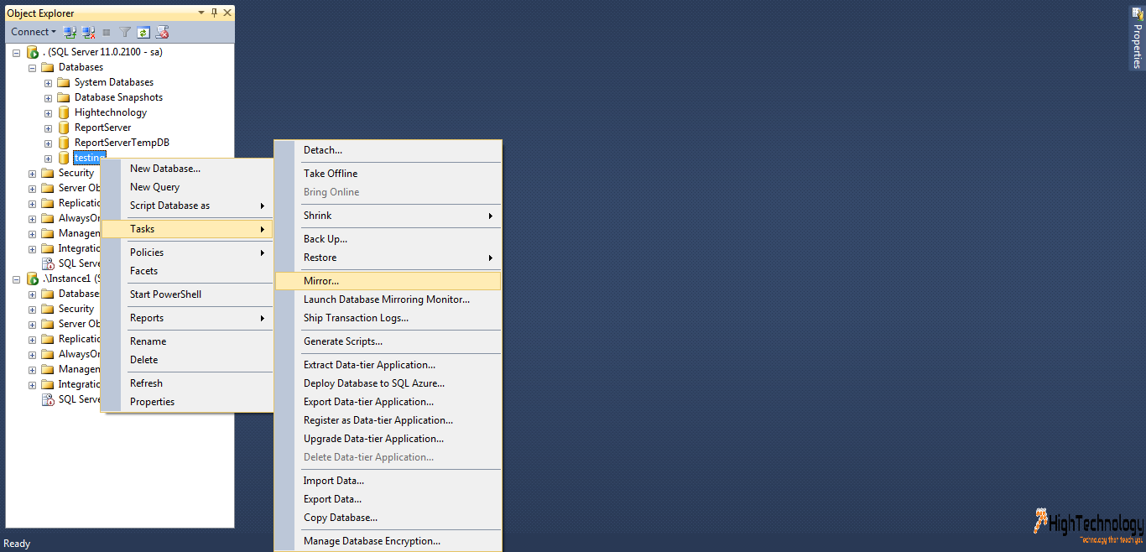Select Facets in the context menu

tap(187, 271)
